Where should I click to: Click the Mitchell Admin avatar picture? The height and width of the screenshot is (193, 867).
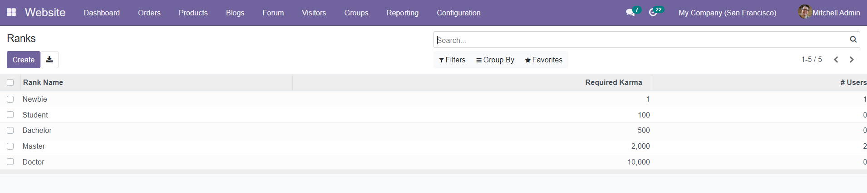pyautogui.click(x=805, y=12)
